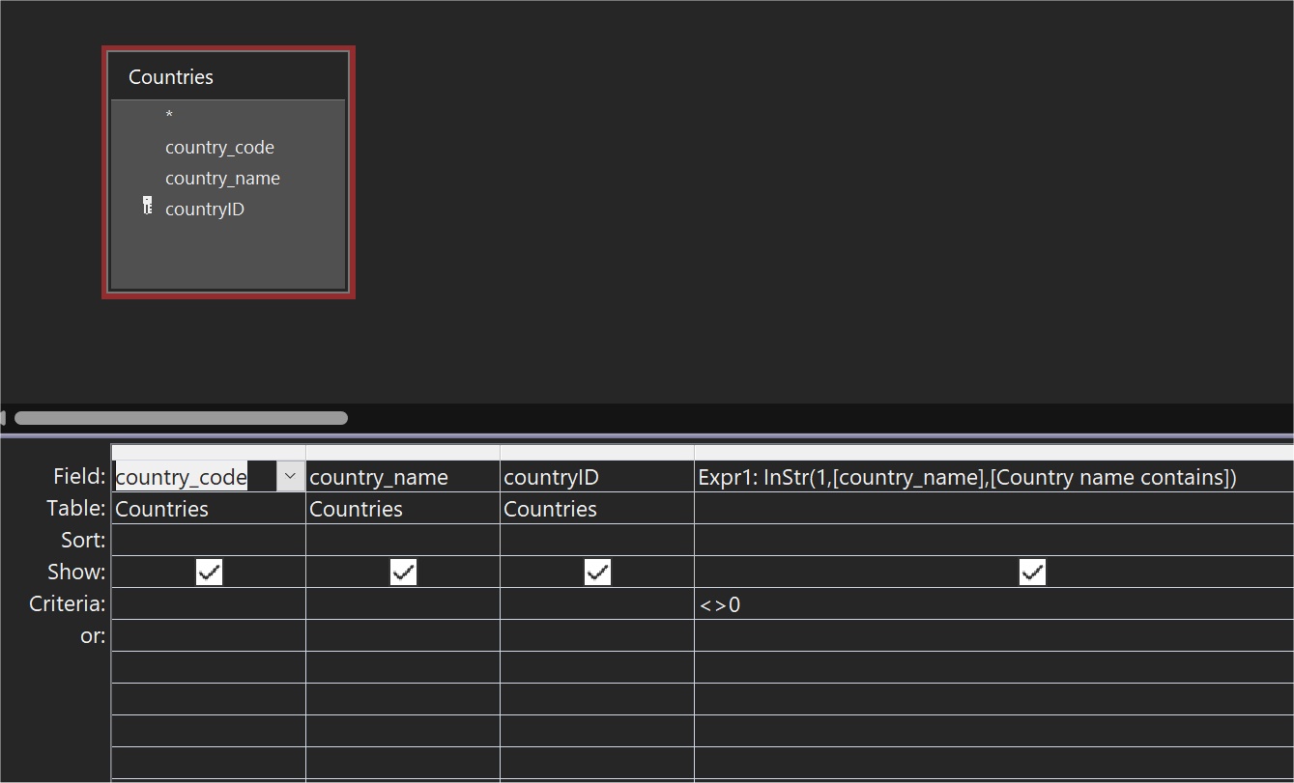Click the horizontal scrollbar thumb
This screenshot has width=1294, height=783.
coord(181,418)
